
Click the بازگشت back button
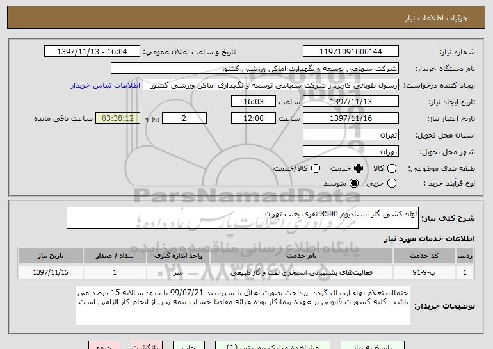[147, 346]
